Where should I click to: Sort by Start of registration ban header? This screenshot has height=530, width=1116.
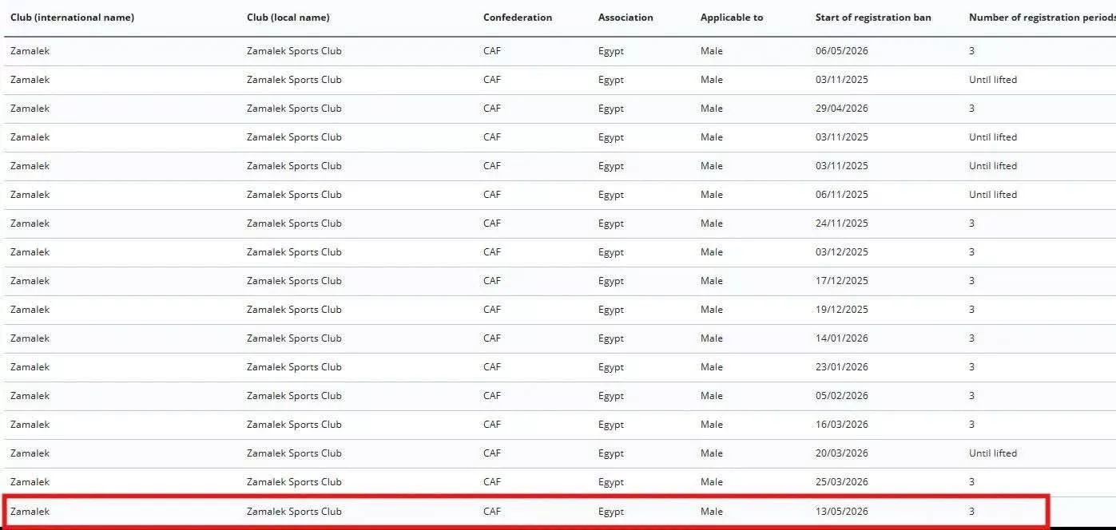pos(873,18)
